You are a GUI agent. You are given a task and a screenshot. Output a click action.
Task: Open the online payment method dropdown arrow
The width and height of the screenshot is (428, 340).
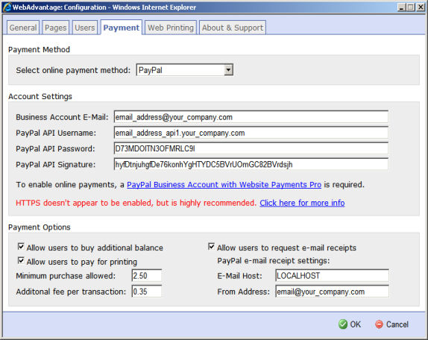coord(228,70)
